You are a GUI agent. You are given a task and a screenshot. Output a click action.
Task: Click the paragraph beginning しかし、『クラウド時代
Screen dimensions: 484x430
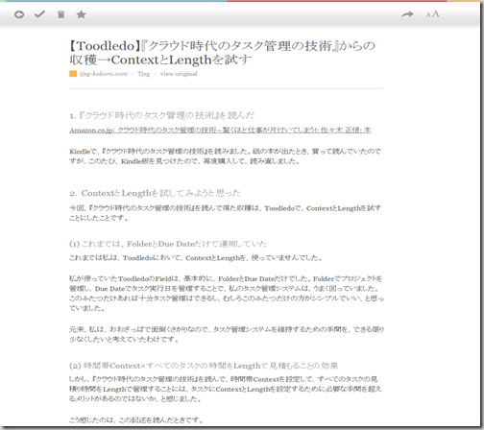coord(226,389)
